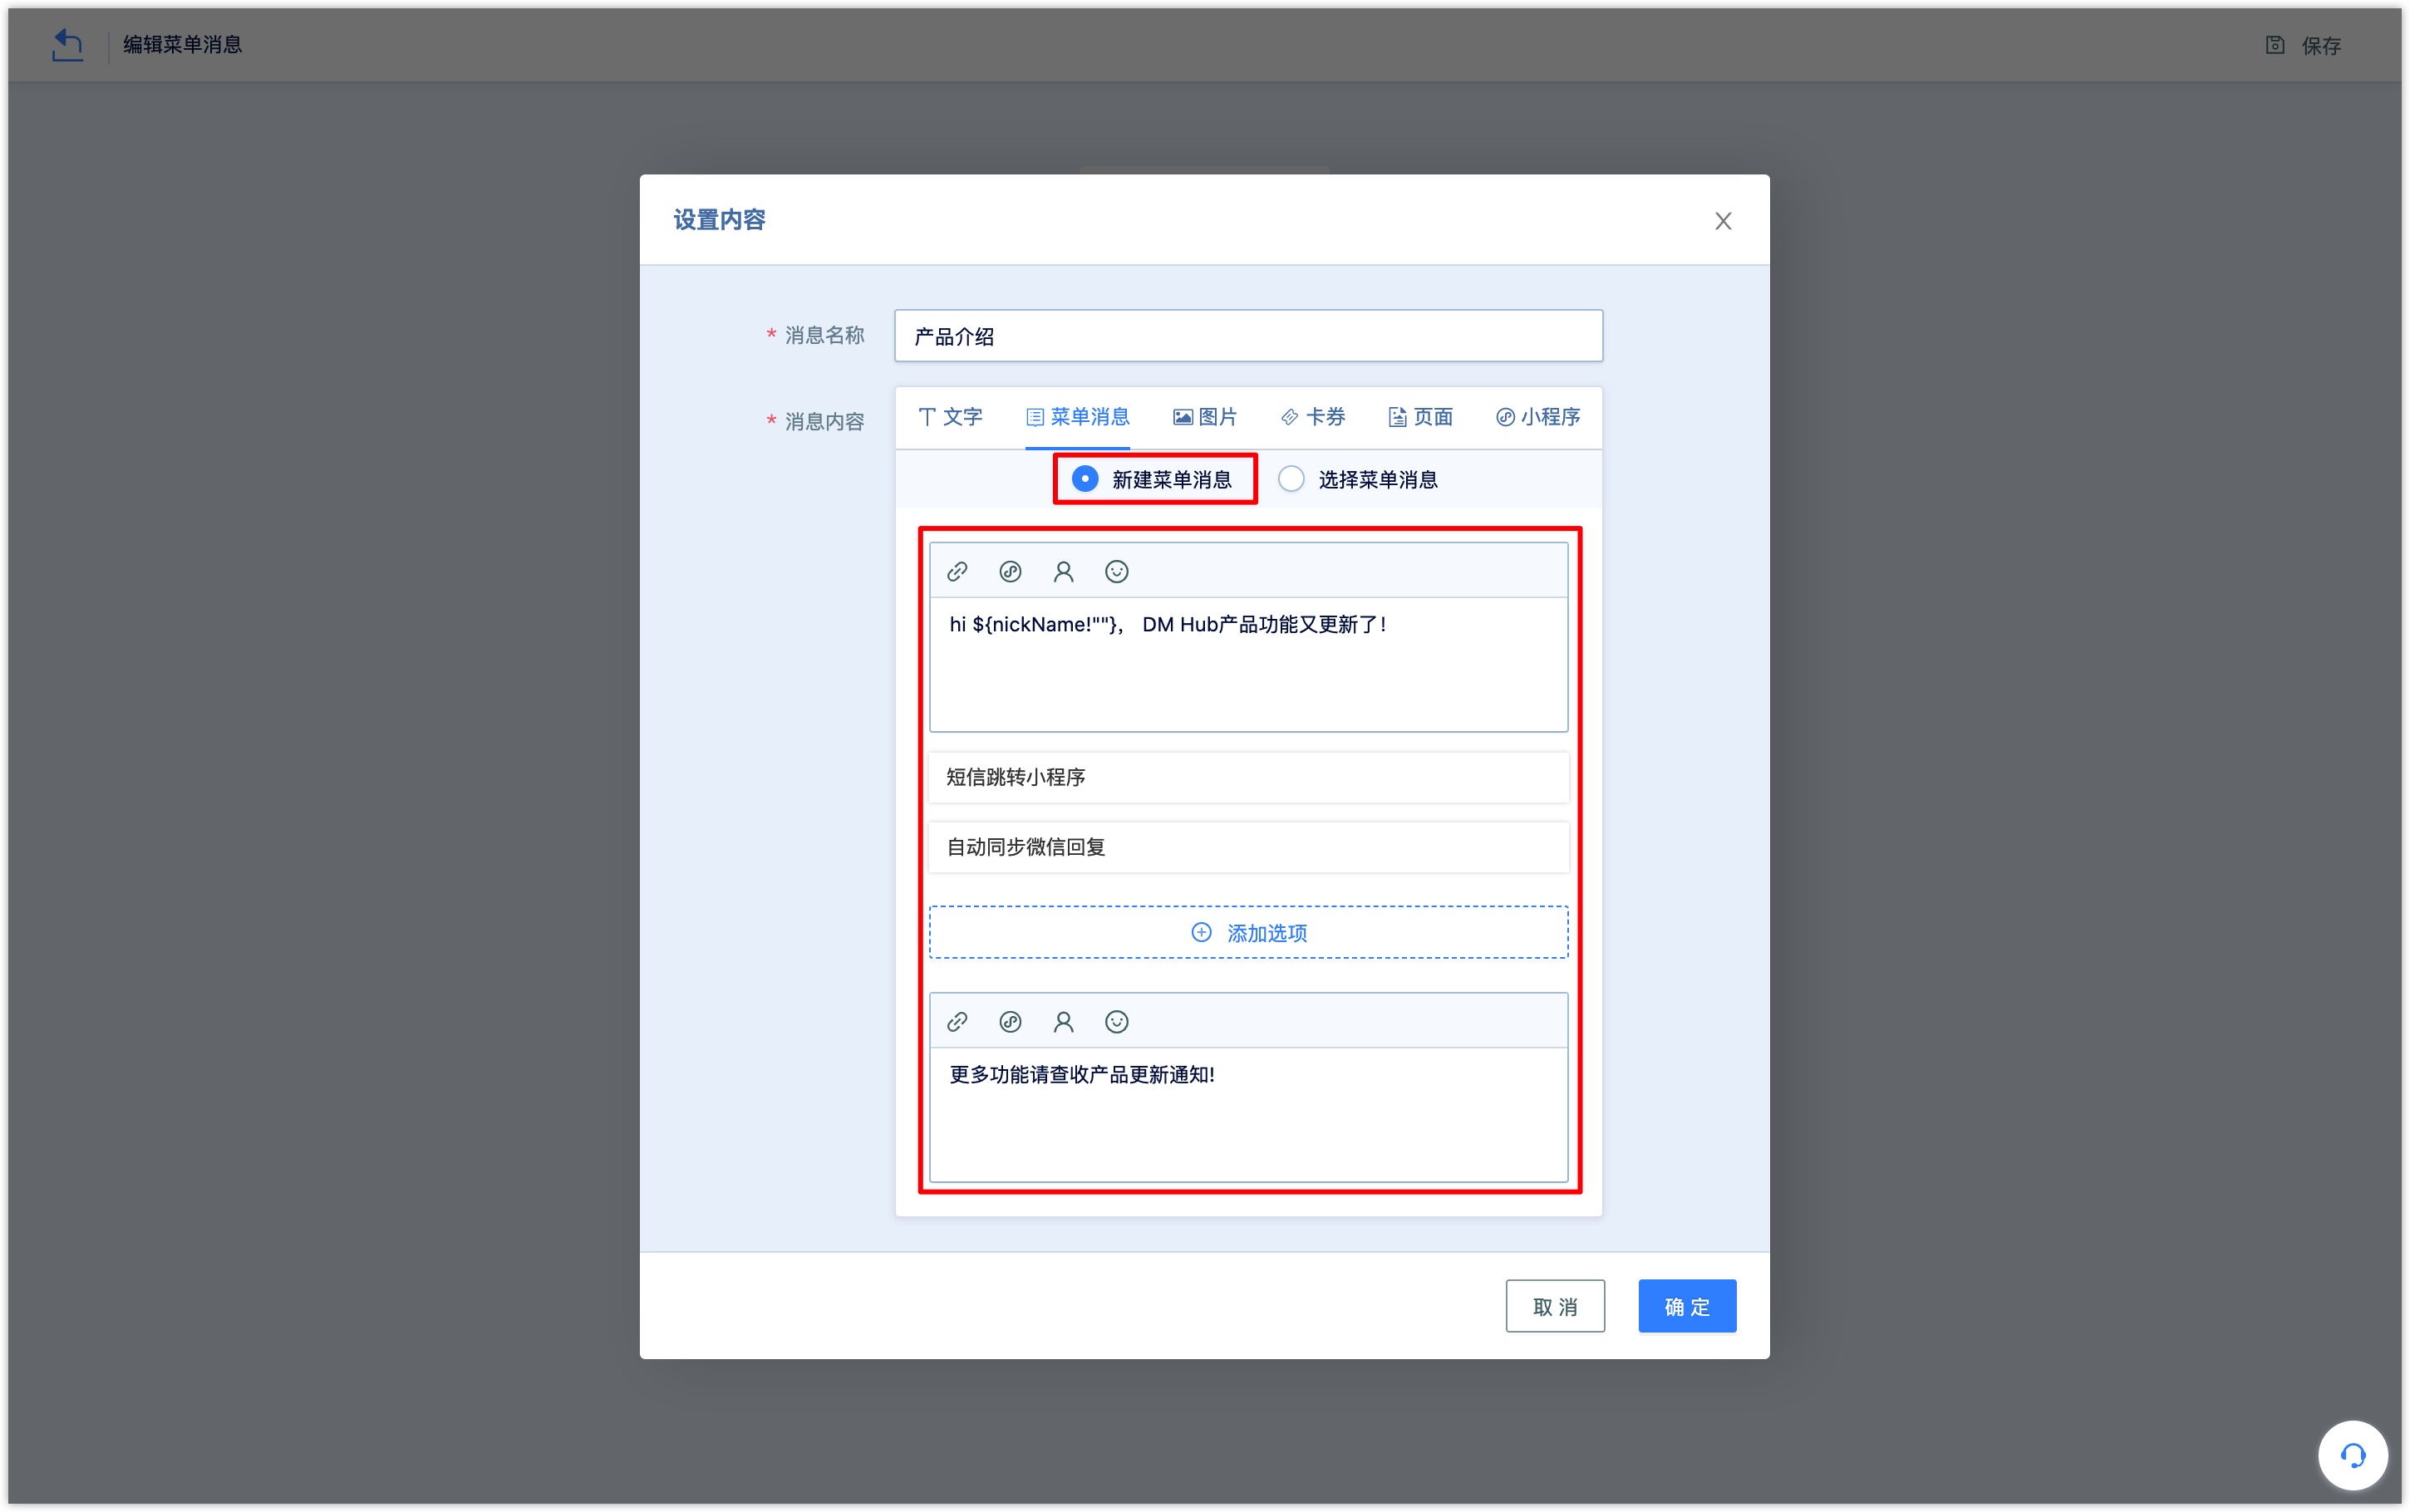Click the 确定 confirm button

click(x=1687, y=1306)
